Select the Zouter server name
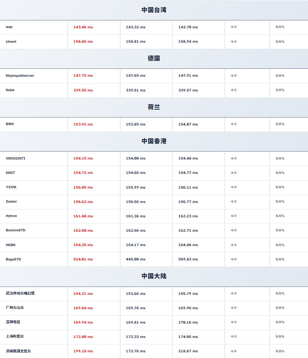Screen dimensions: 308x358 pyautogui.click(x=11, y=201)
